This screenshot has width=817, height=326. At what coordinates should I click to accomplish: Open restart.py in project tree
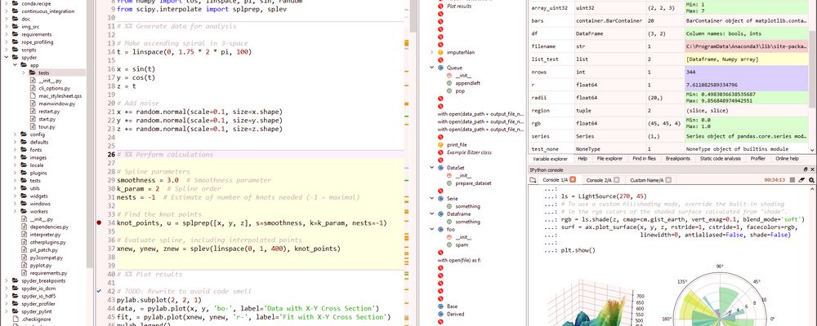click(49, 112)
